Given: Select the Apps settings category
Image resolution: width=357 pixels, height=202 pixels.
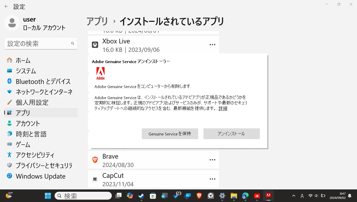Looking at the screenshot, I should pyautogui.click(x=41, y=113).
